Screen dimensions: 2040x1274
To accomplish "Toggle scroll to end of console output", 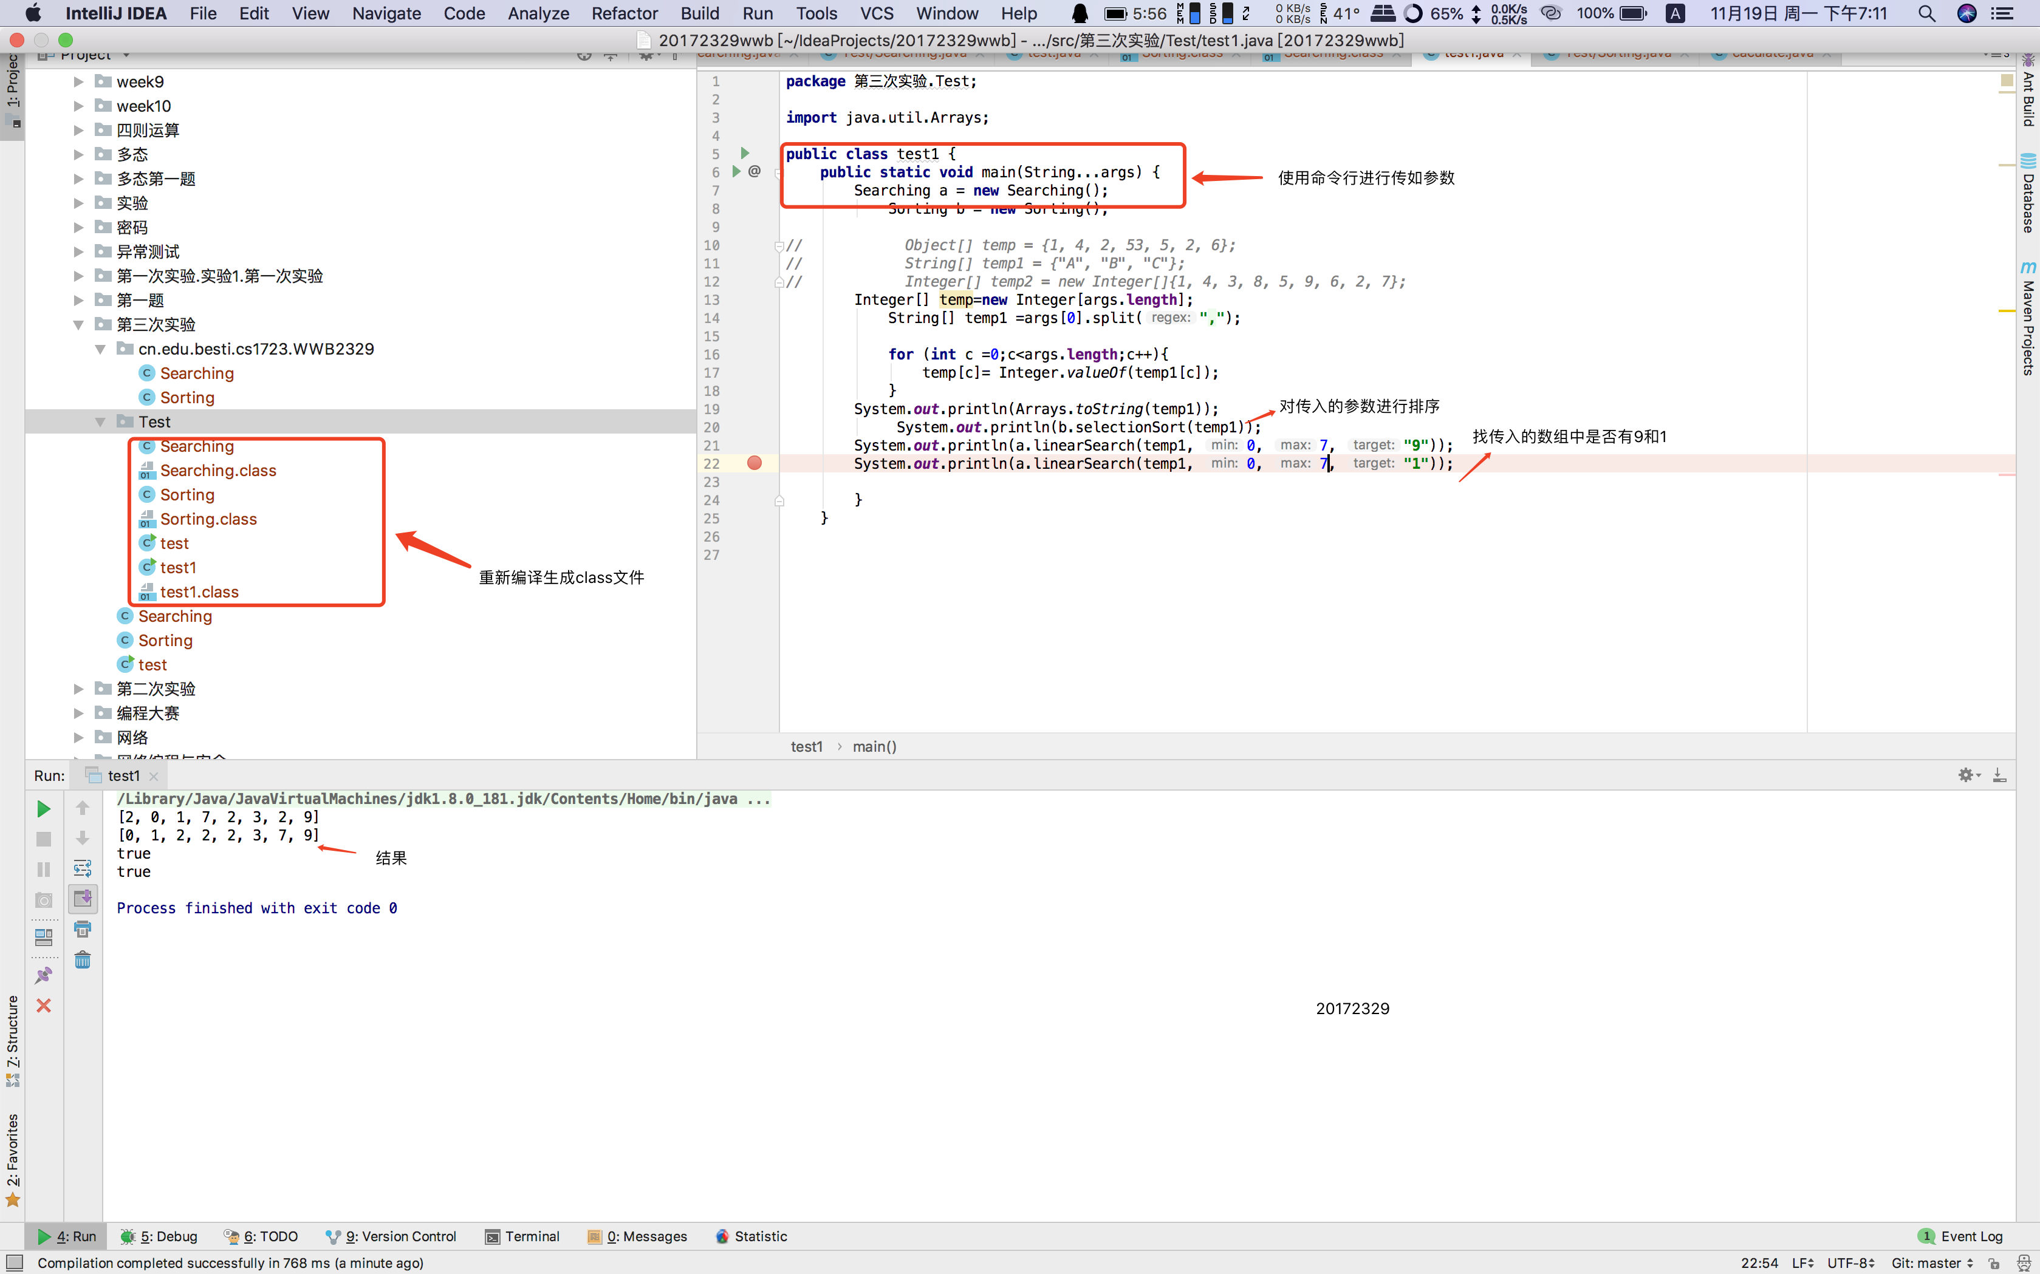I will point(83,898).
